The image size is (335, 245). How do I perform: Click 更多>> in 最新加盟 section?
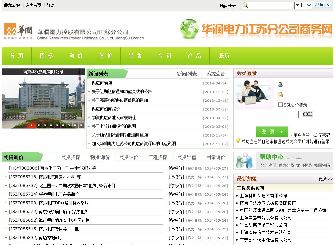coord(326,179)
